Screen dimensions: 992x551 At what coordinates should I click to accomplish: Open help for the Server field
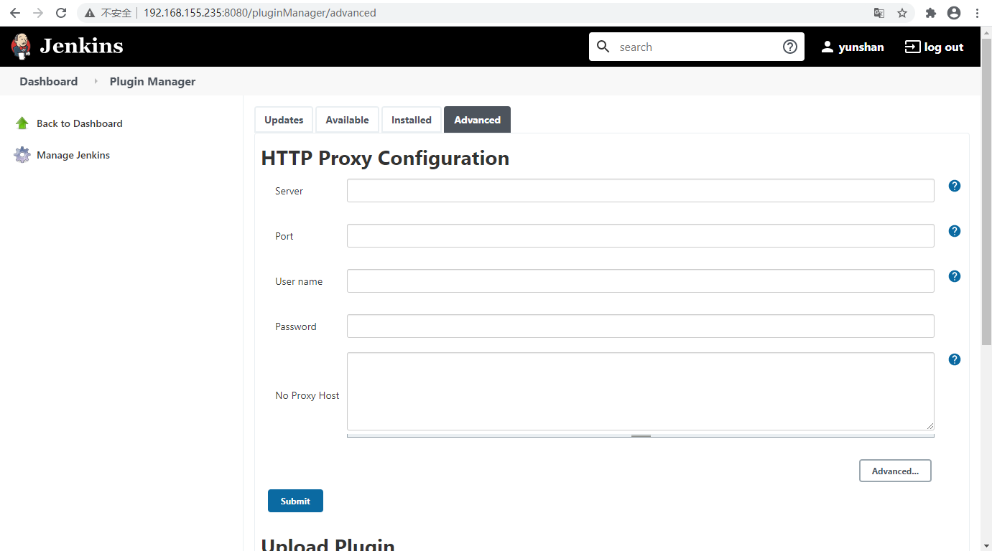point(955,186)
